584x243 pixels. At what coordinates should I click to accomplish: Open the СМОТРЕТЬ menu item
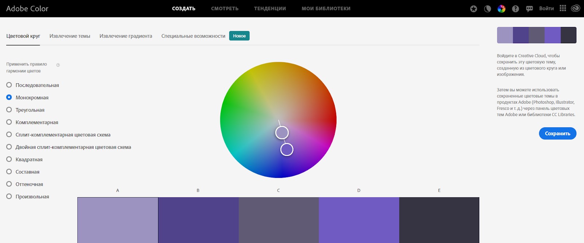pyautogui.click(x=225, y=8)
